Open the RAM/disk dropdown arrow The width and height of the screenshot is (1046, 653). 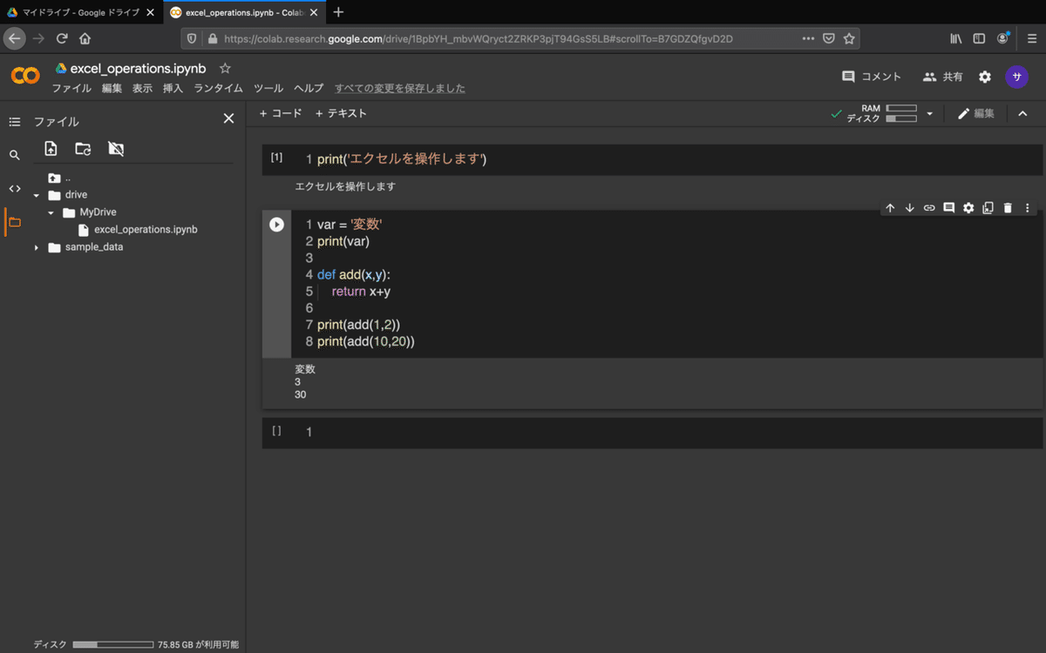(x=929, y=113)
